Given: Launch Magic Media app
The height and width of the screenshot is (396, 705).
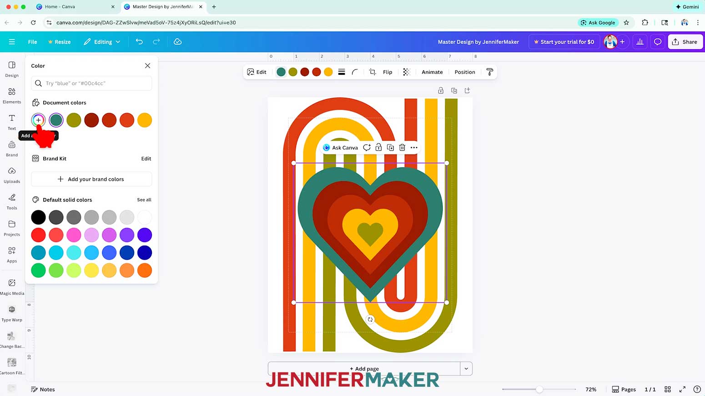Looking at the screenshot, I should click(12, 287).
